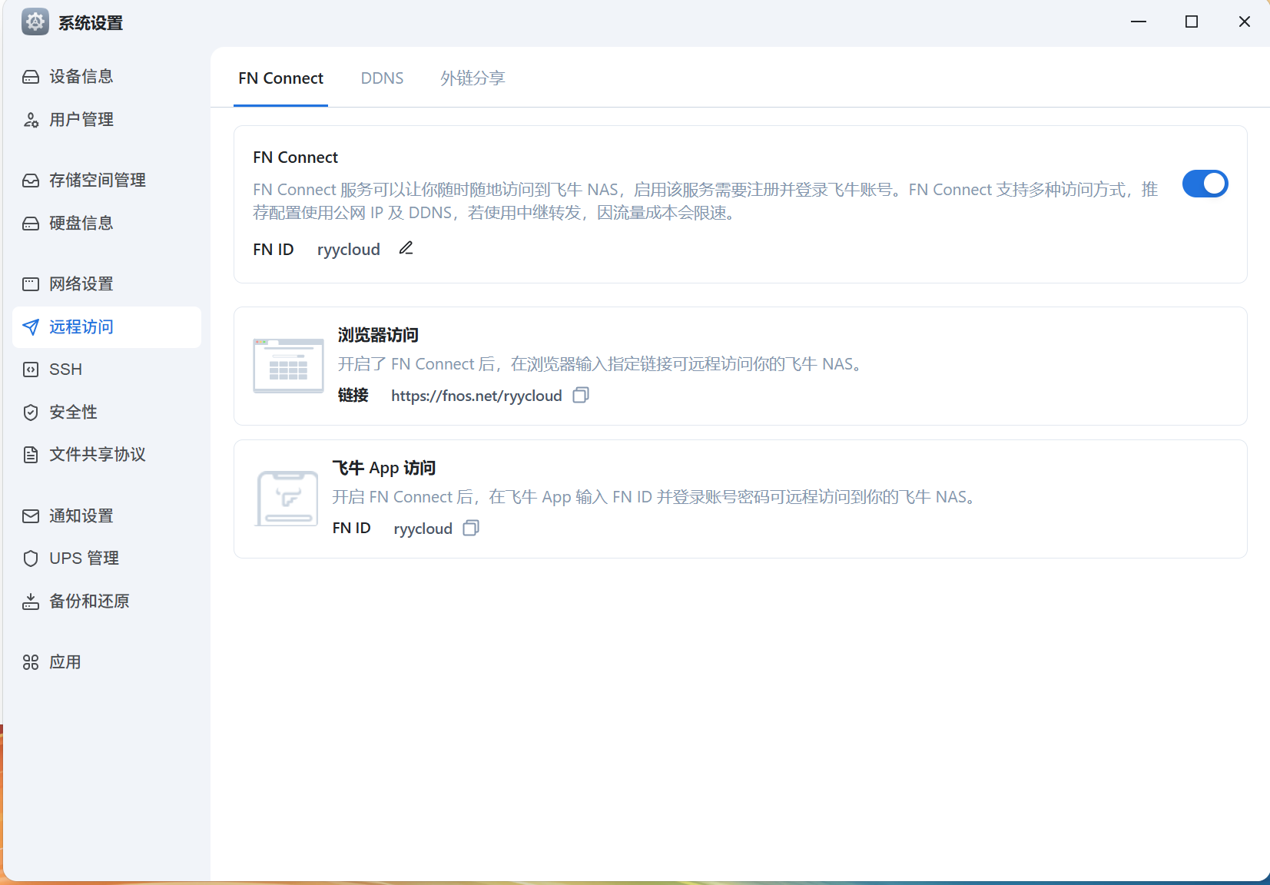
Task: Select 安全性 menu label
Action: pos(74,413)
